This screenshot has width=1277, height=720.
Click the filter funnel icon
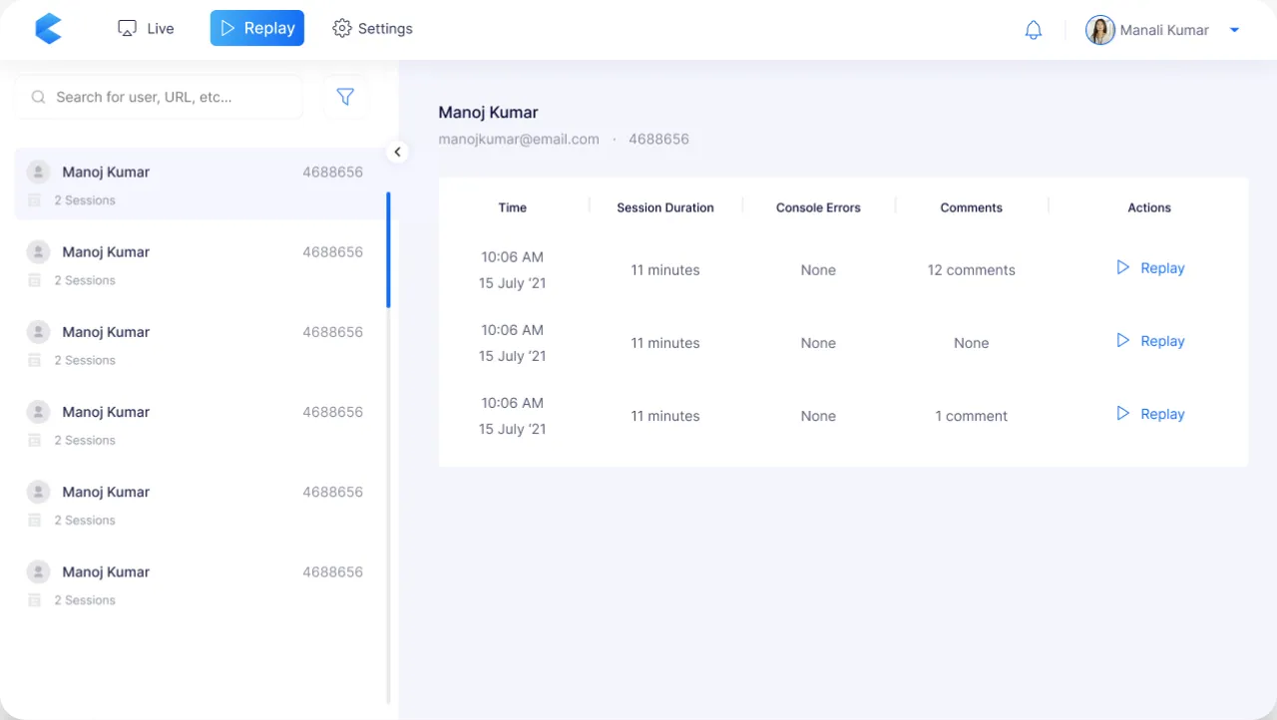(x=345, y=97)
